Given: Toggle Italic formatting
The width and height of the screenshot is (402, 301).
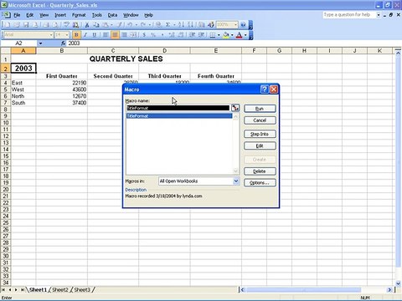Looking at the screenshot, I should tap(85, 35).
